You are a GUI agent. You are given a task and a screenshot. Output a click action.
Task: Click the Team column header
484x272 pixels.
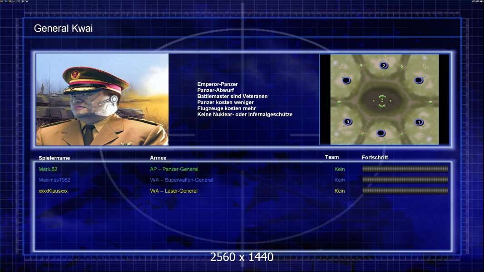pos(332,157)
